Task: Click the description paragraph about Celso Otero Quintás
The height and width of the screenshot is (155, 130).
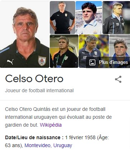Action: tap(58, 117)
